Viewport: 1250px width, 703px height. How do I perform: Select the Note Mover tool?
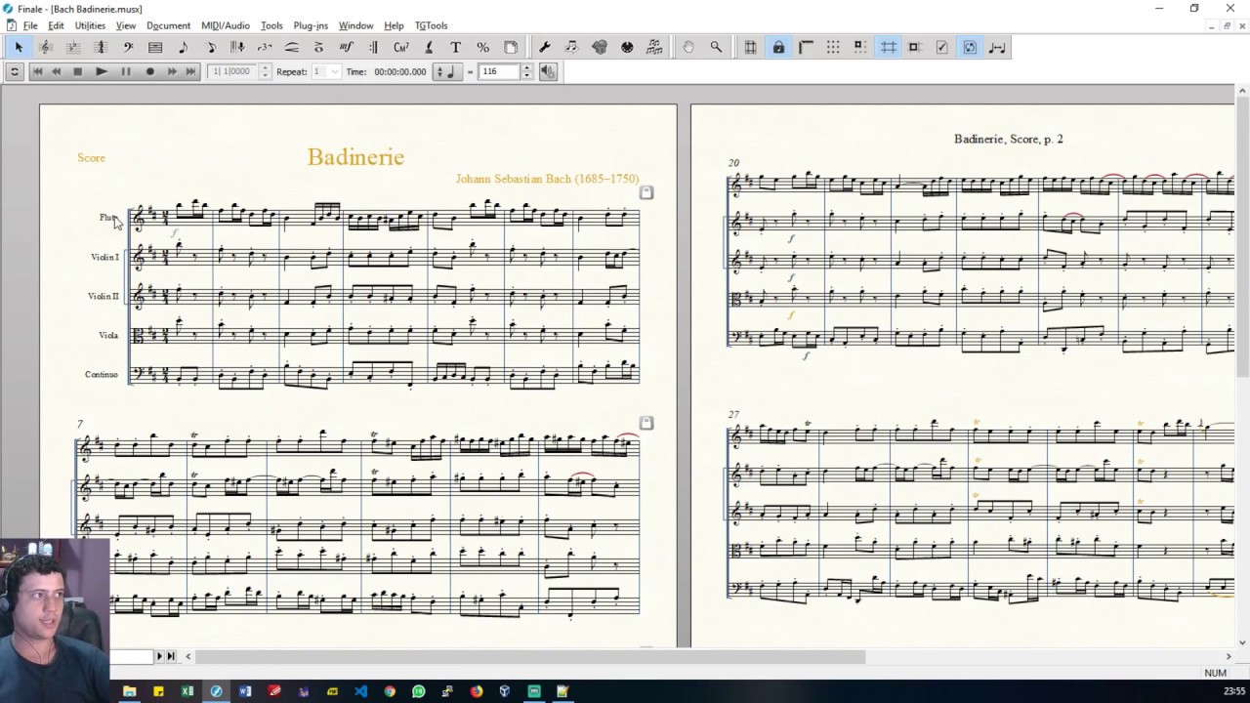[x=571, y=47]
